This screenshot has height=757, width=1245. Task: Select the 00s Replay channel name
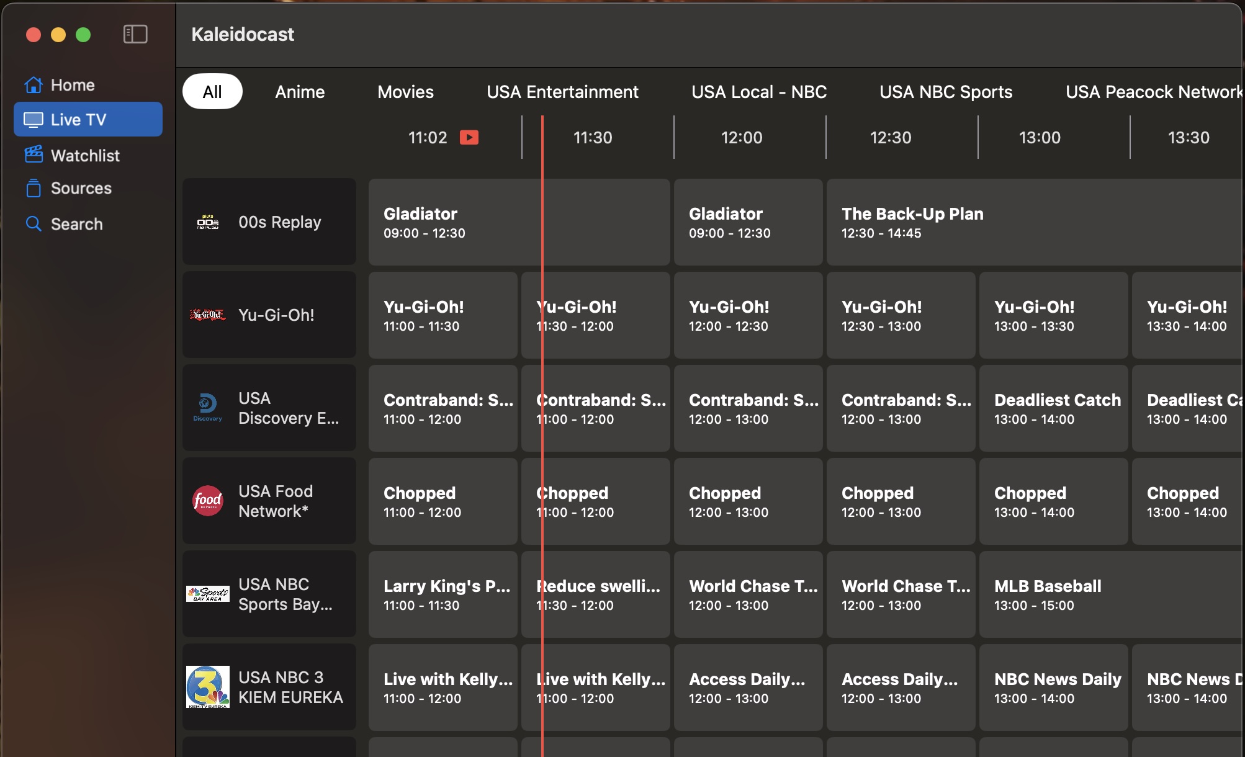tap(280, 222)
